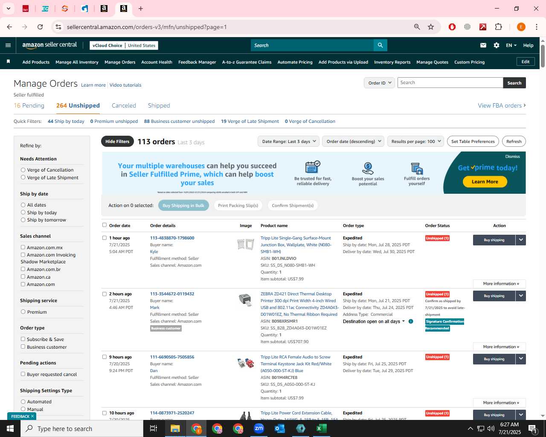Viewport: 546px width, 437px height.
Task: Switch to the Canceled orders tab
Action: click(124, 105)
